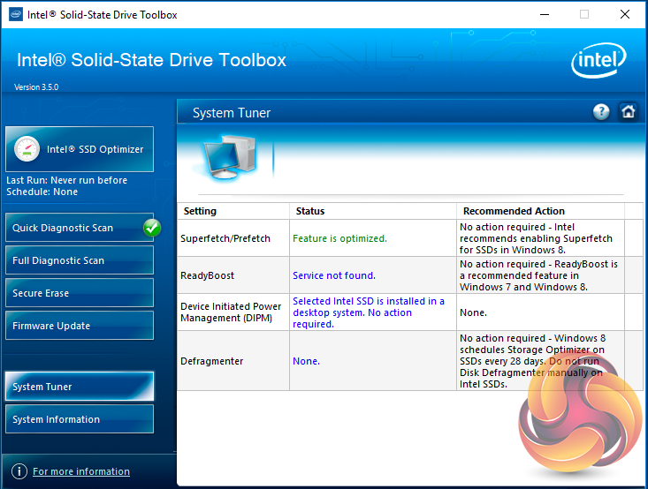This screenshot has height=489, width=648.
Task: Click the Home icon in header
Action: coord(628,112)
